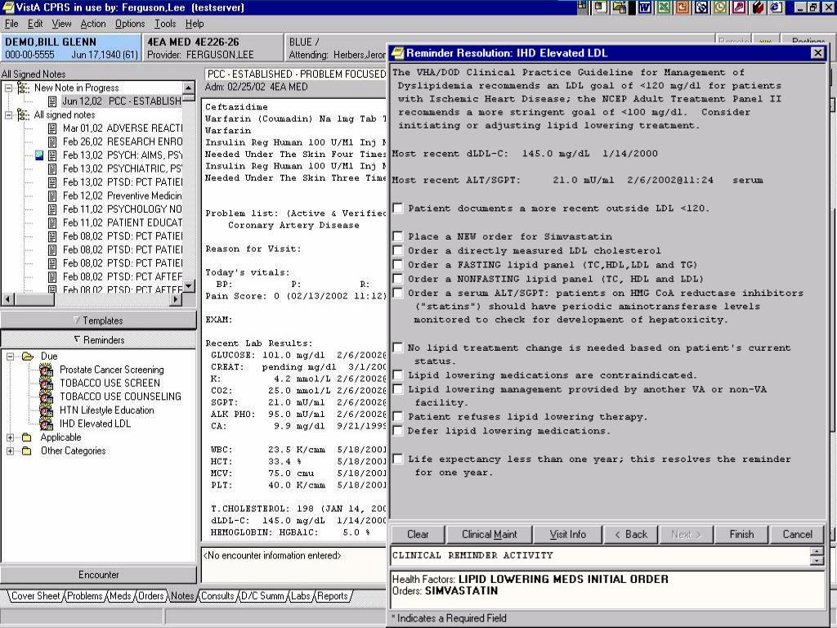Check 'Order a FASTING lipid panel'

point(398,264)
